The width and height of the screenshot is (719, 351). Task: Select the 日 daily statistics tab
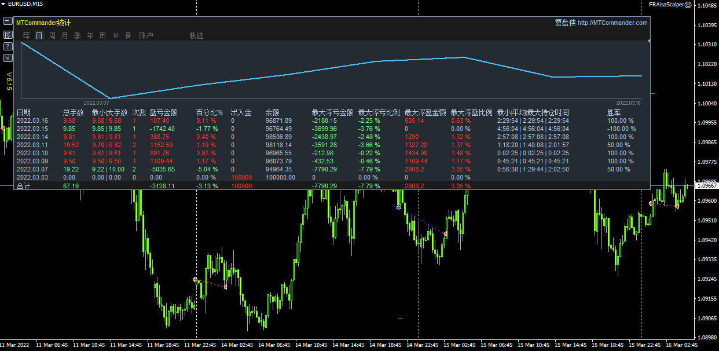tap(39, 36)
